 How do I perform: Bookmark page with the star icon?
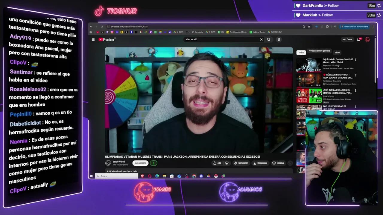click(309, 27)
